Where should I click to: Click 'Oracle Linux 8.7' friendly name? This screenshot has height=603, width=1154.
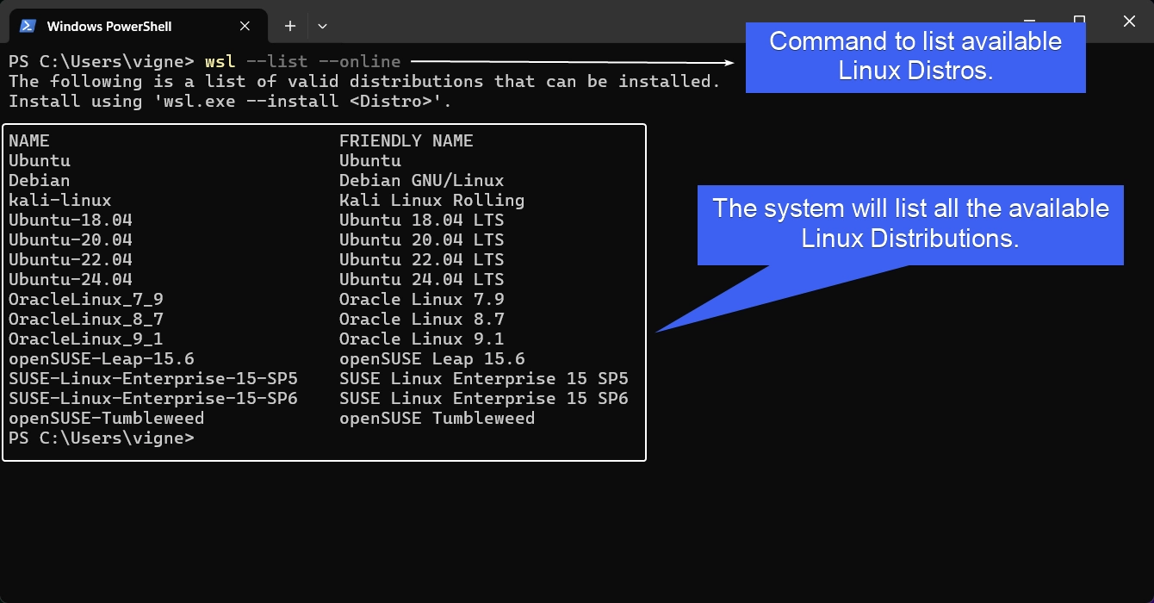422,320
